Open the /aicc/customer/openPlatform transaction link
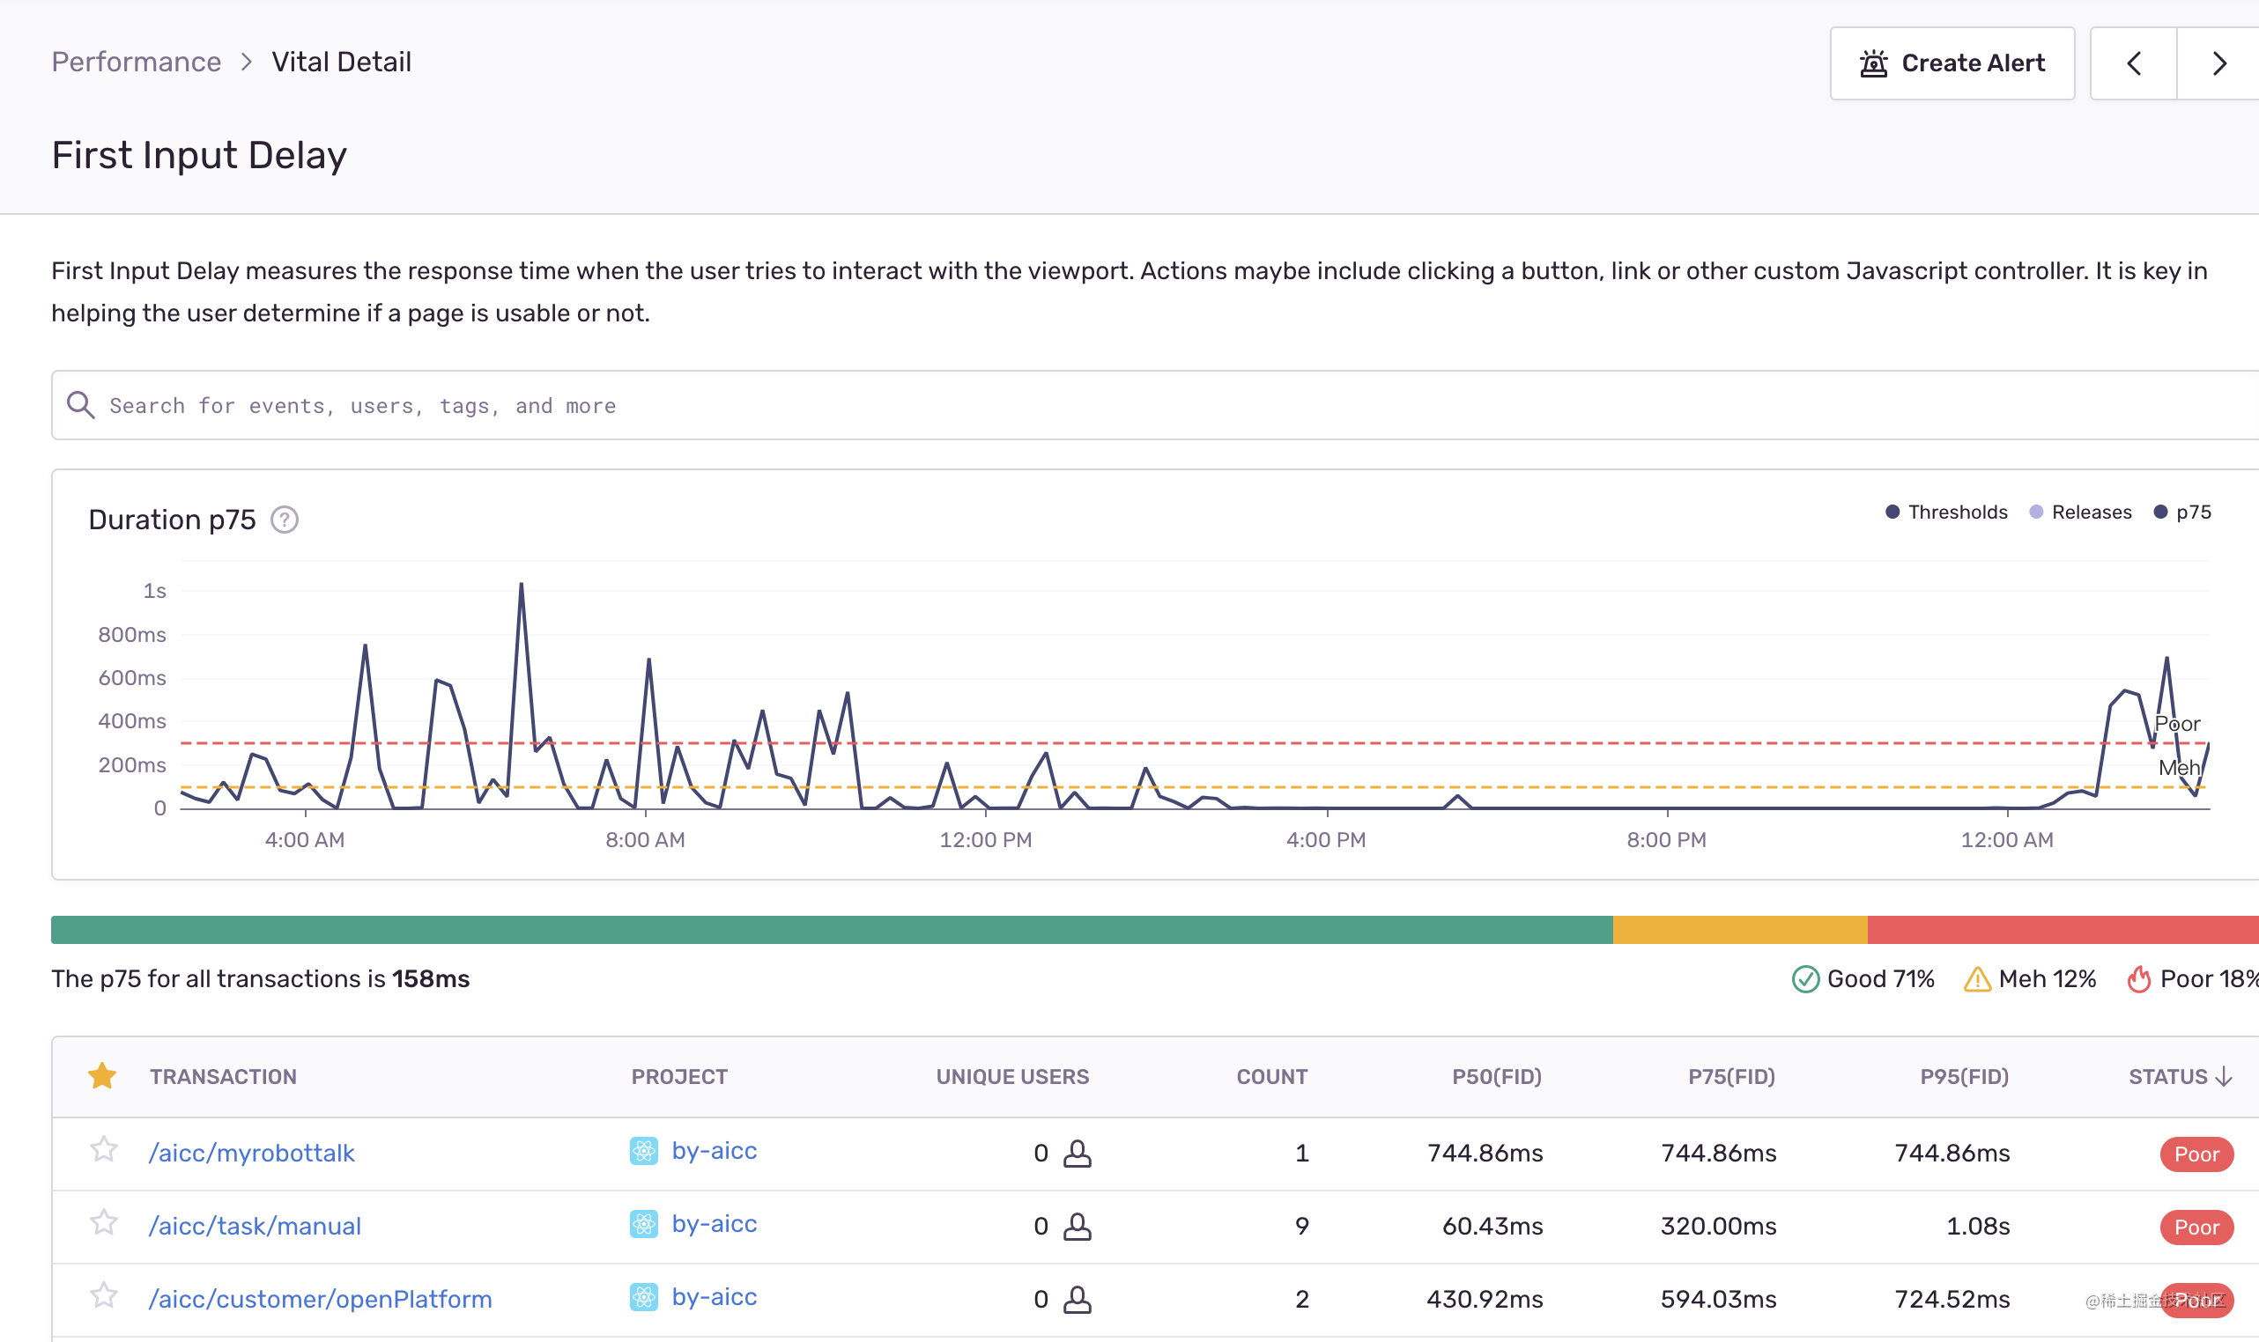This screenshot has height=1342, width=2259. point(320,1300)
